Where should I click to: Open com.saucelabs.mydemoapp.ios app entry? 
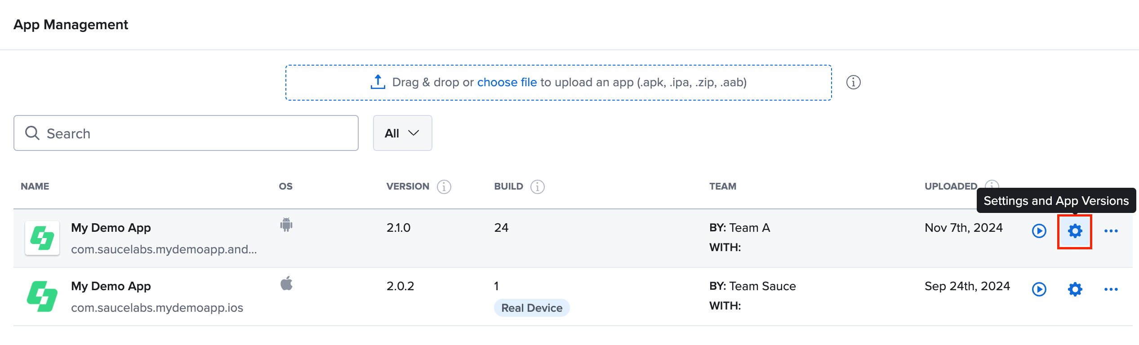(157, 308)
